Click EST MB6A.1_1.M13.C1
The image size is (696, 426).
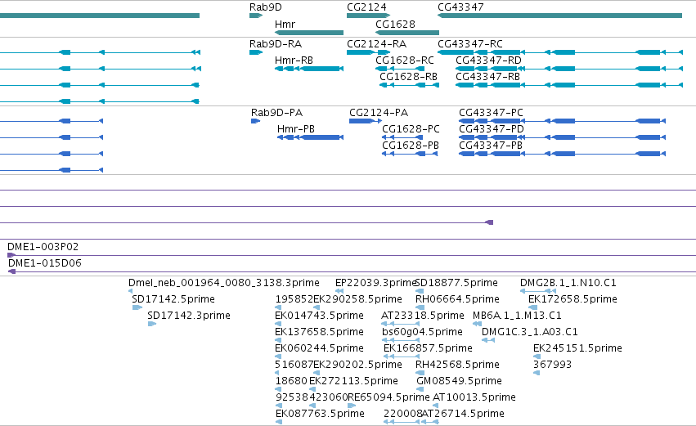(517, 316)
